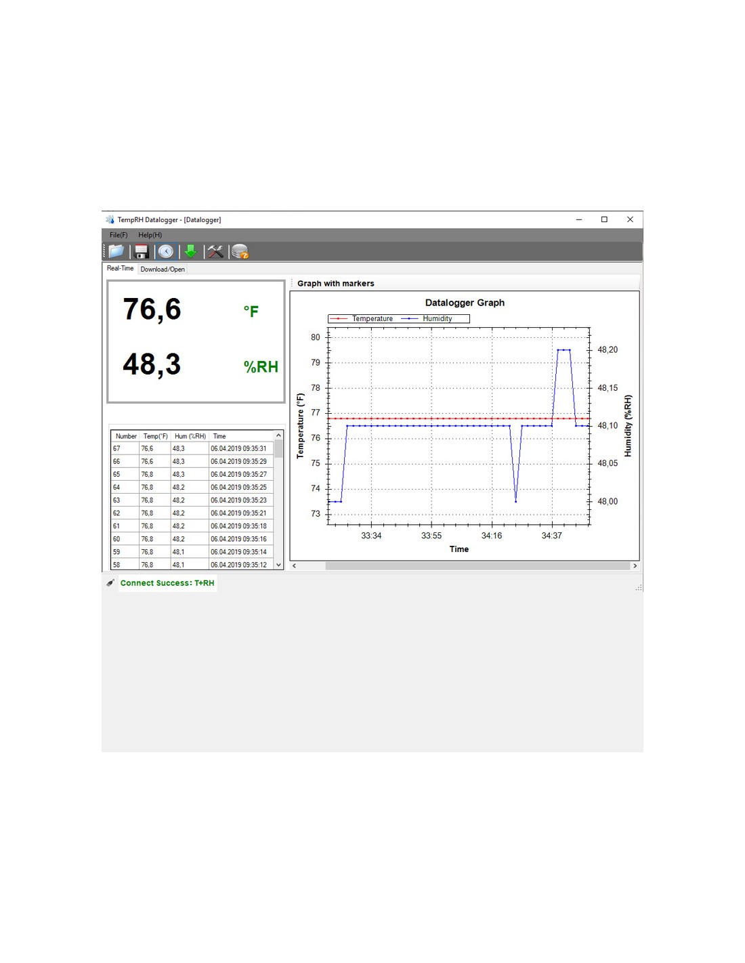This screenshot has height=963, width=745.
Task: Open the File(F) menu
Action: pos(119,235)
